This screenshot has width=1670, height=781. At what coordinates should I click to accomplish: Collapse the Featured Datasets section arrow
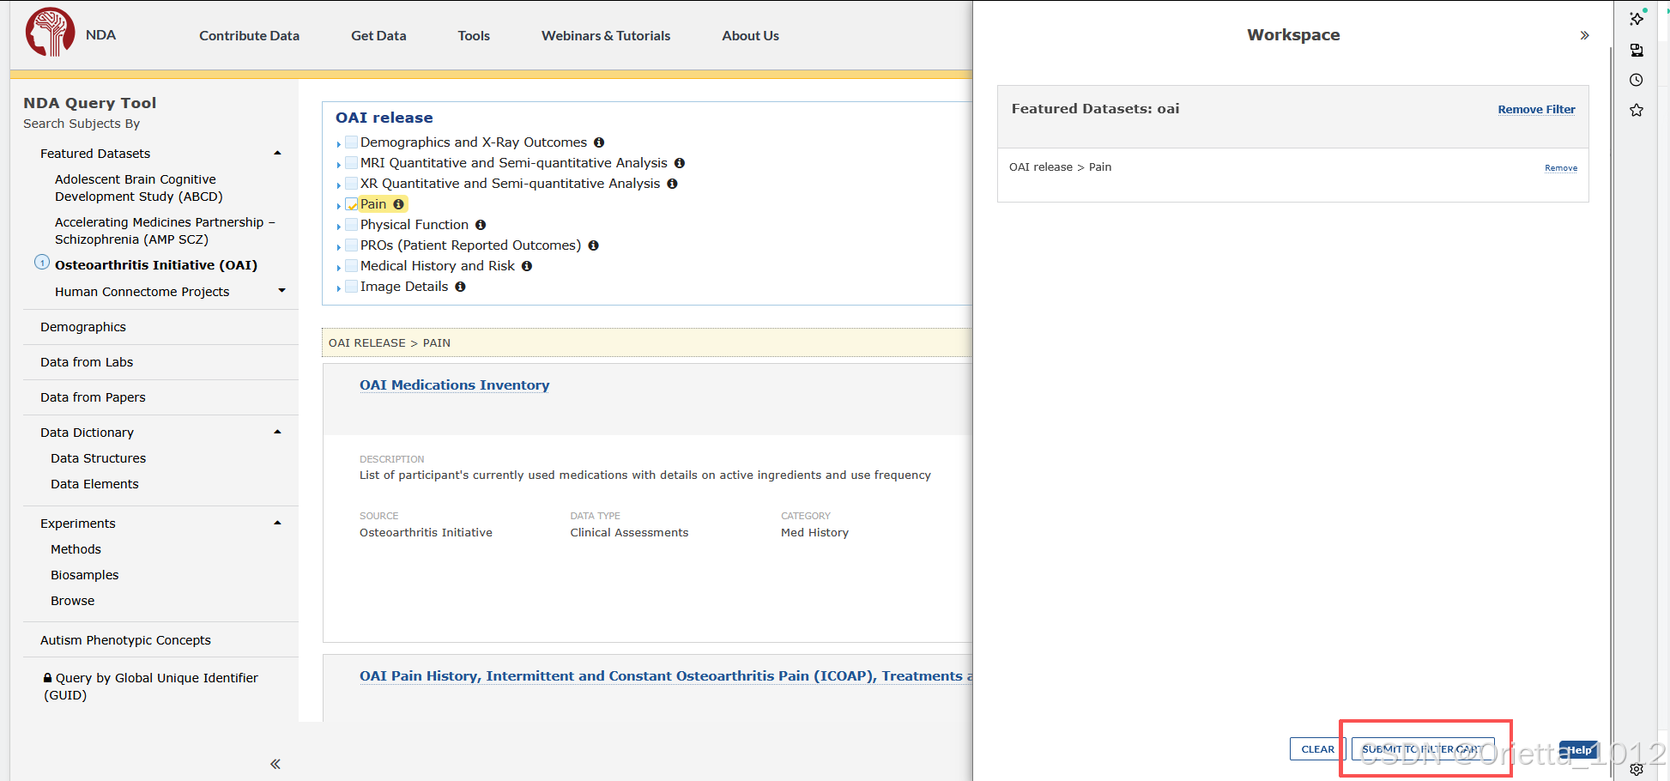[x=277, y=153]
